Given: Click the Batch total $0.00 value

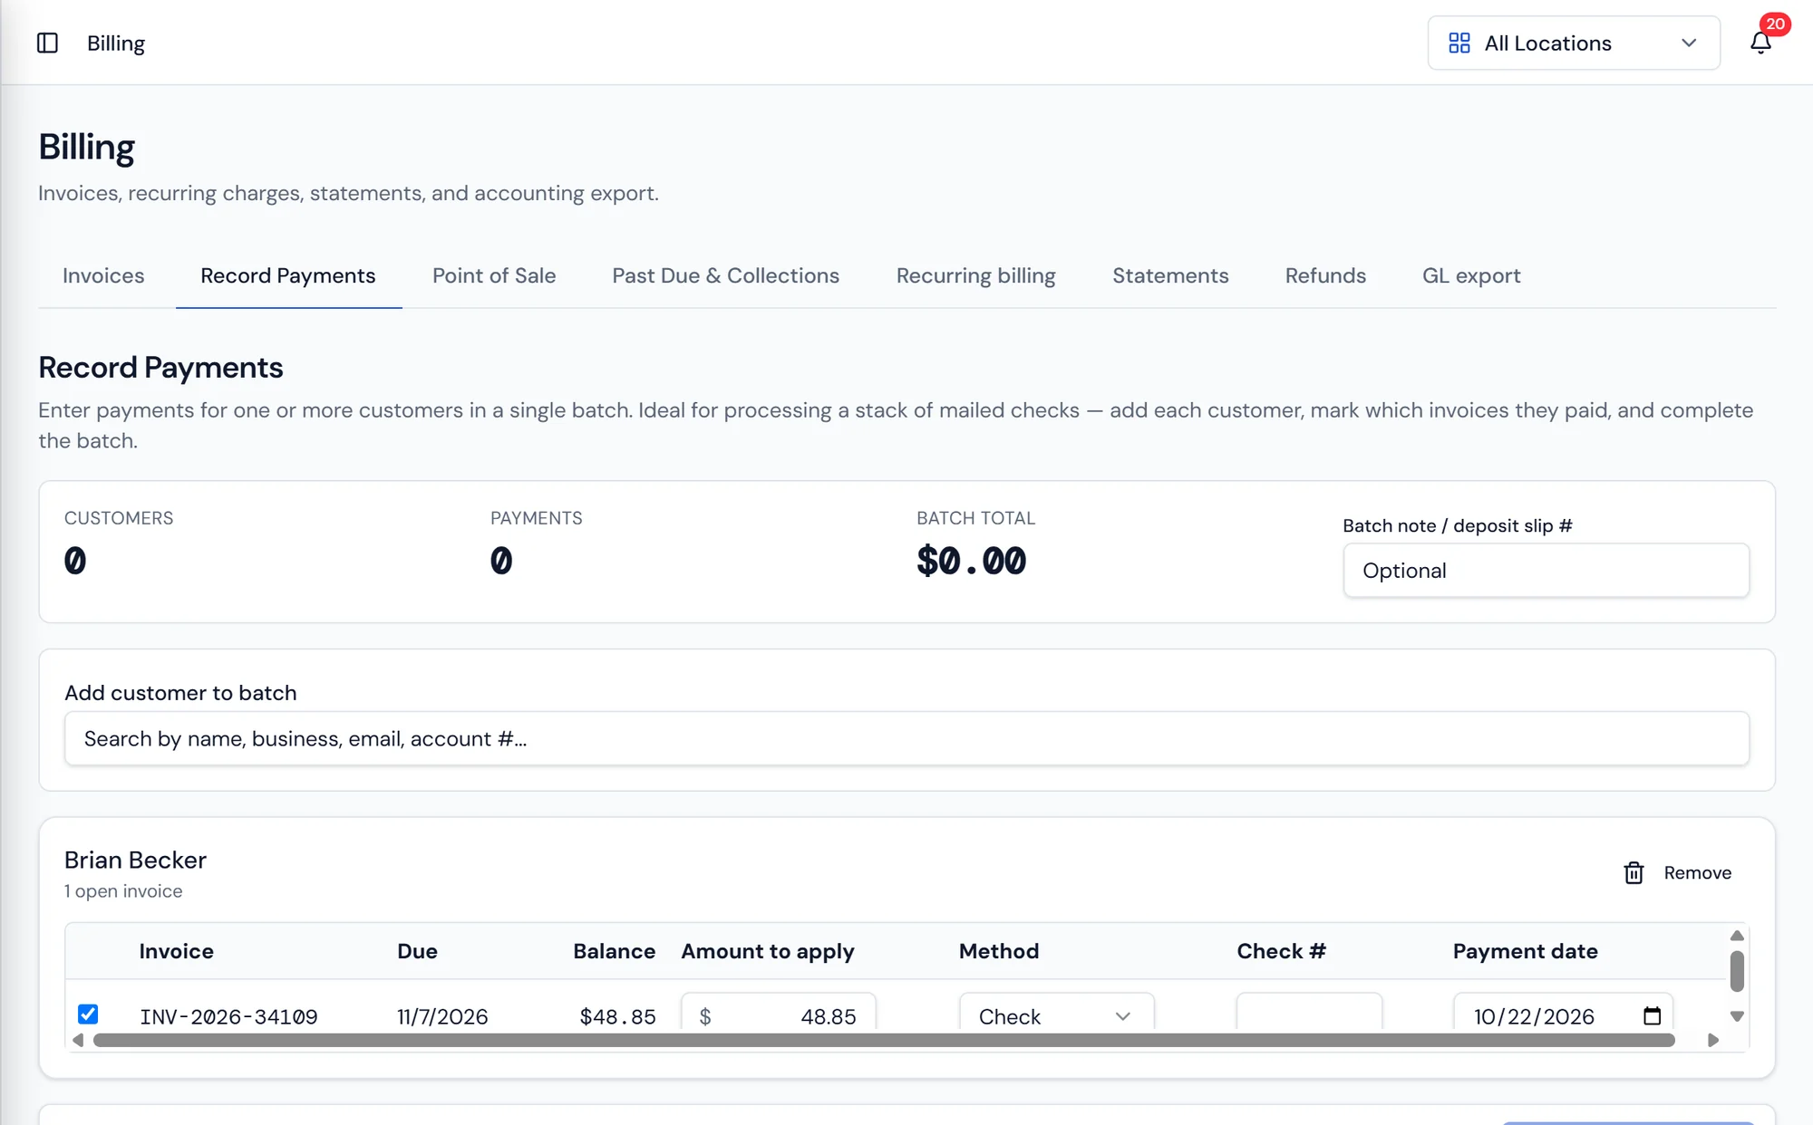Looking at the screenshot, I should click(971, 561).
